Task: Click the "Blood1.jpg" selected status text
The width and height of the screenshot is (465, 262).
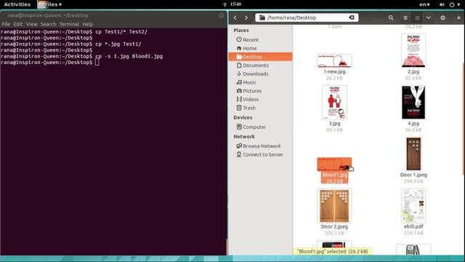Action: [333, 251]
